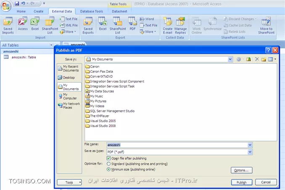Viewport: 285px width, 190px height.
Task: Click Move to SharePoint icon
Action: pos(266,25)
